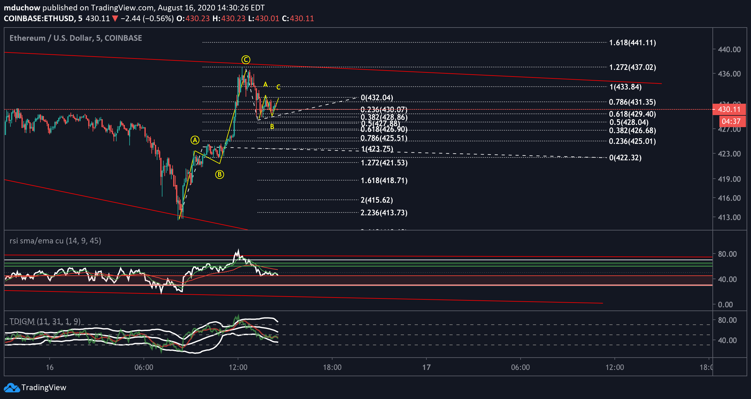The height and width of the screenshot is (399, 751).
Task: Select Fibonacci label 0.5(428.04)
Action: point(629,122)
